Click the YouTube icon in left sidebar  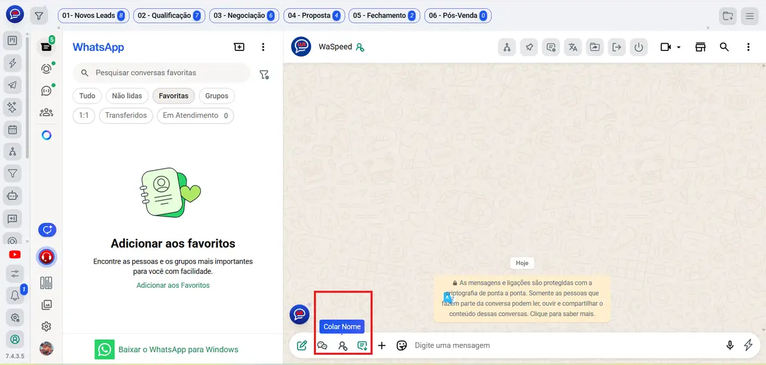pos(14,255)
